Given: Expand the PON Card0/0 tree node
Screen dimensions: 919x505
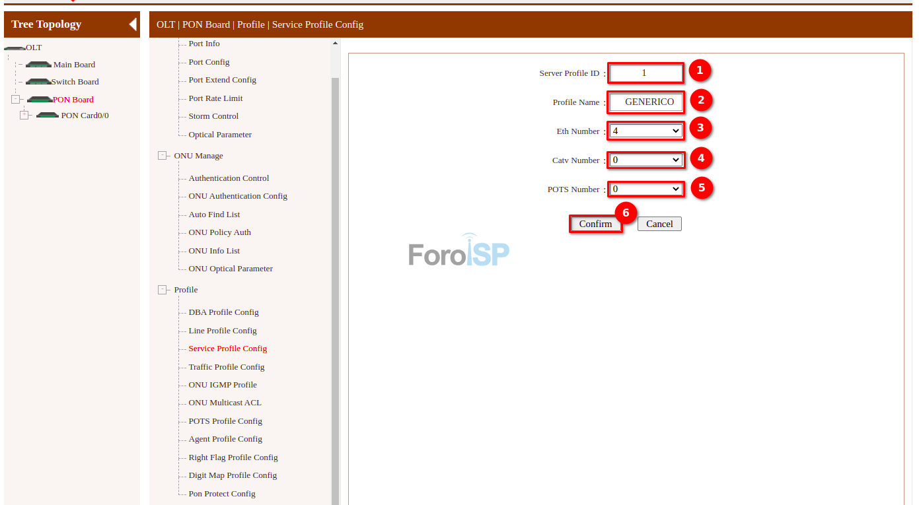Looking at the screenshot, I should click(x=25, y=115).
